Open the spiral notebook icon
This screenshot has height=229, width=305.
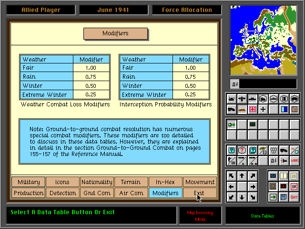[x=284, y=176]
